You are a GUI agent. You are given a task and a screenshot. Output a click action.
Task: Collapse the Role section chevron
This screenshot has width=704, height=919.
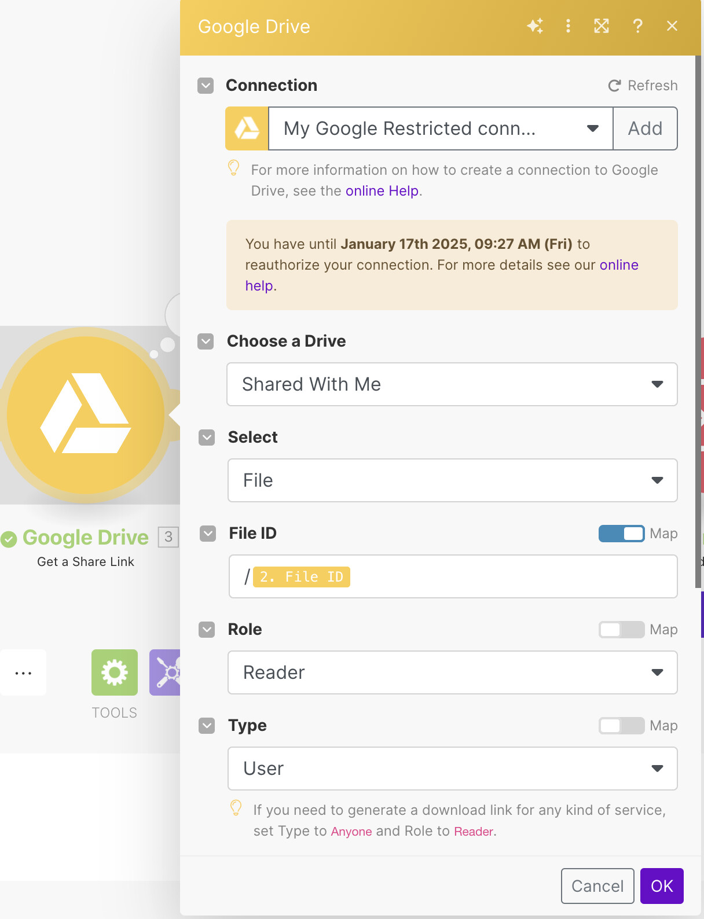click(x=207, y=630)
